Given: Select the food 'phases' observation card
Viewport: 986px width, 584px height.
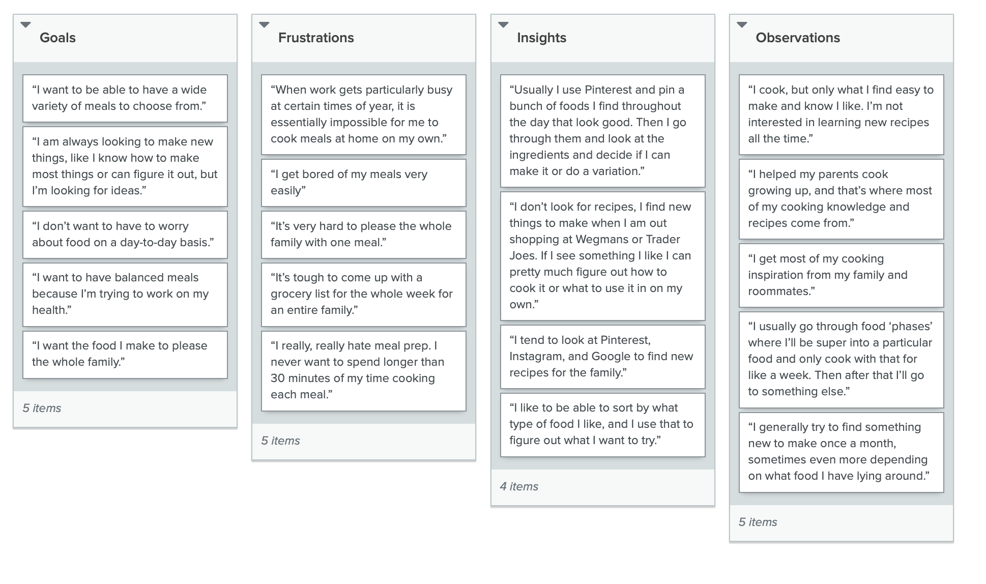Looking at the screenshot, I should click(842, 360).
